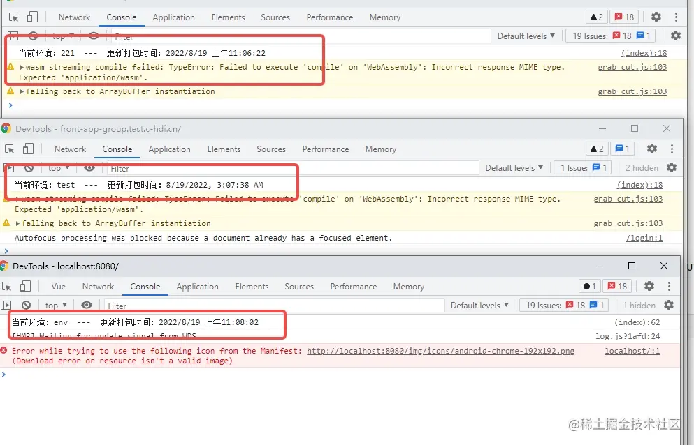The width and height of the screenshot is (694, 445).
Task: Focus Filter field in front-app-group DevTools console
Action: click(293, 168)
